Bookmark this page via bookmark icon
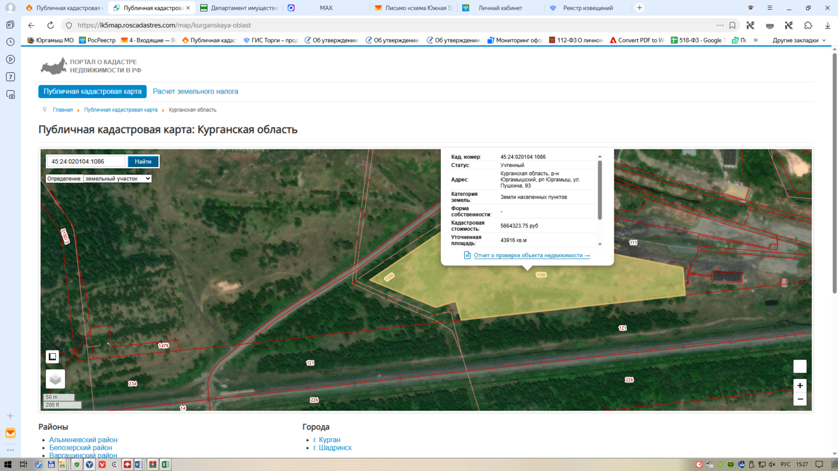This screenshot has width=838, height=471. [x=732, y=25]
